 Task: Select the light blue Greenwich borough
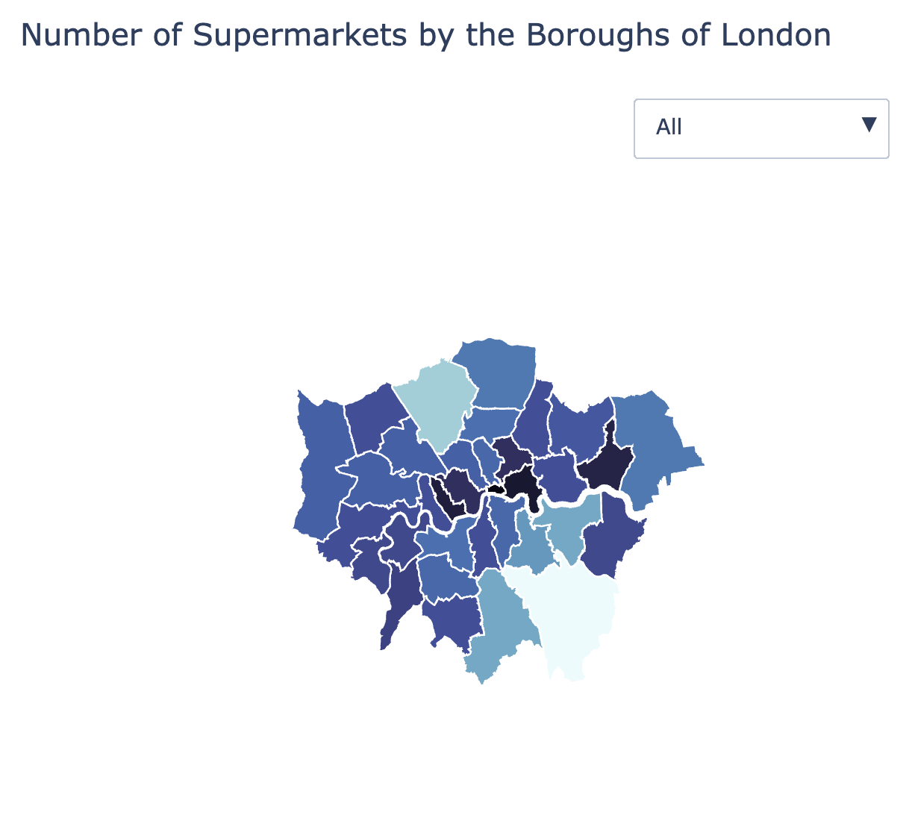pyautogui.click(x=575, y=526)
